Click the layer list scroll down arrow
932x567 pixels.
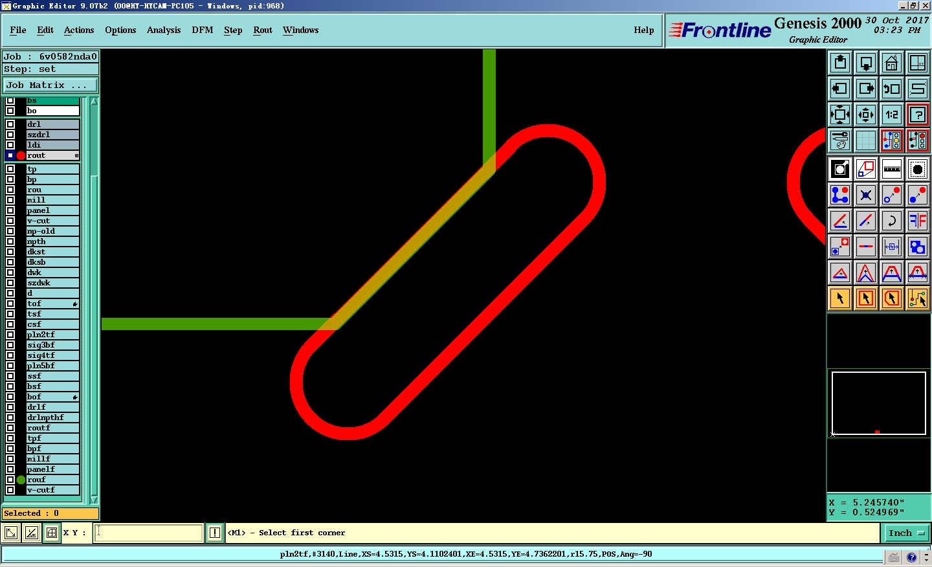coord(94,500)
